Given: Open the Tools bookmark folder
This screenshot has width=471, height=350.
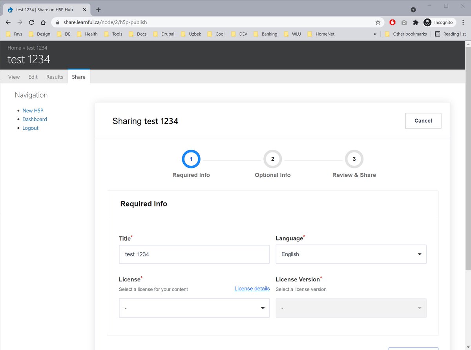Looking at the screenshot, I should tap(113, 34).
